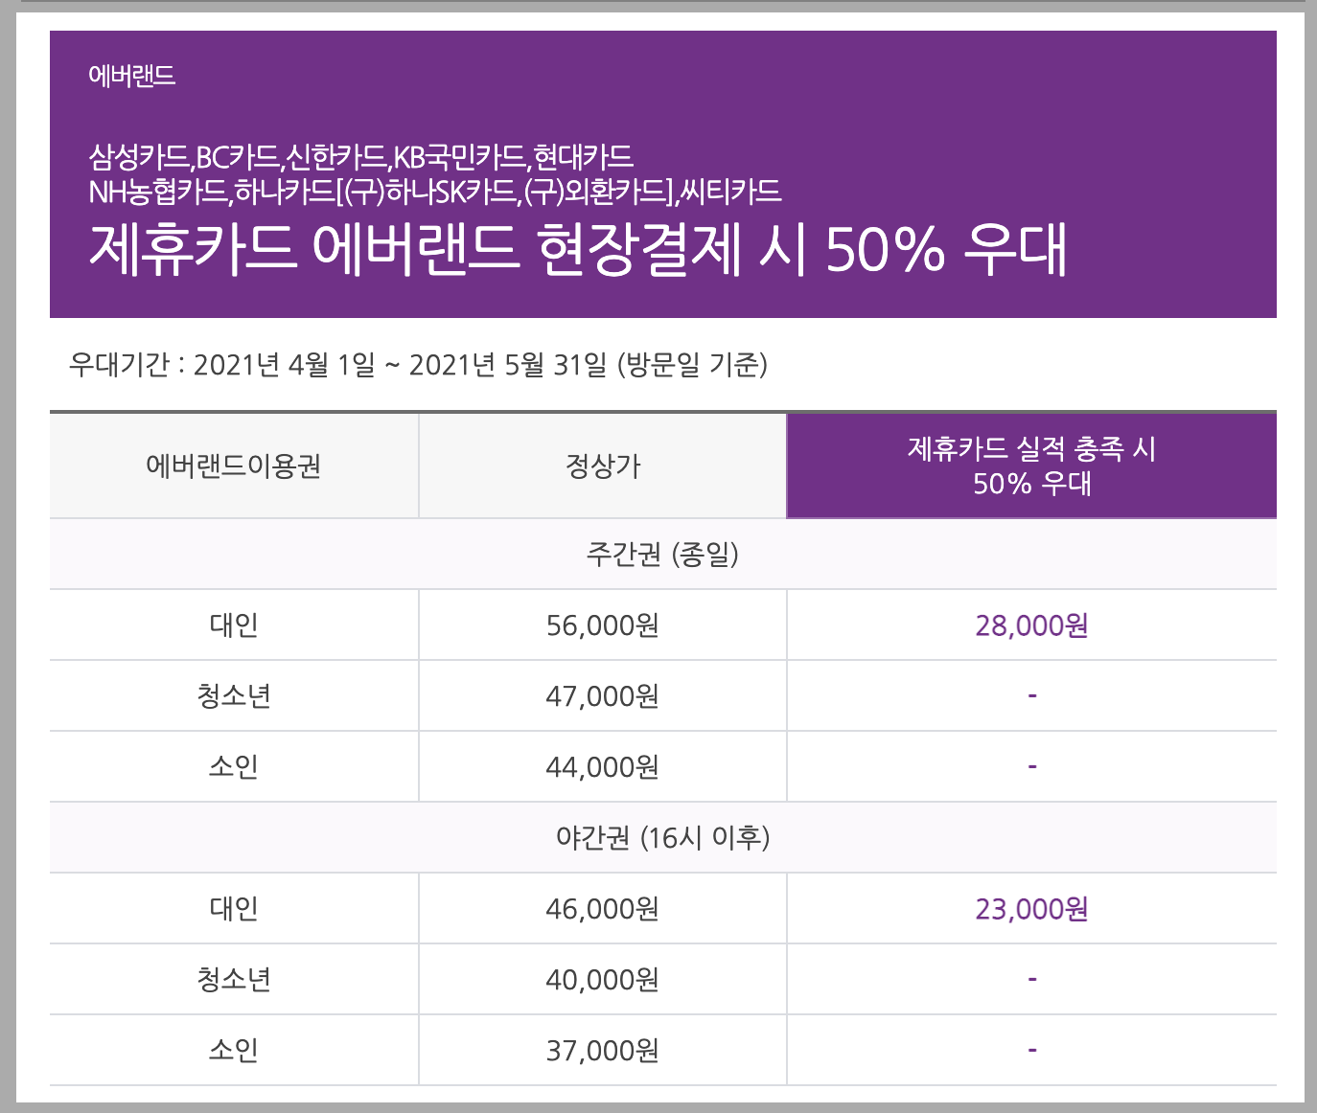The image size is (1317, 1113).
Task: Click the 에버랜드이용권 column header
Action: [234, 466]
